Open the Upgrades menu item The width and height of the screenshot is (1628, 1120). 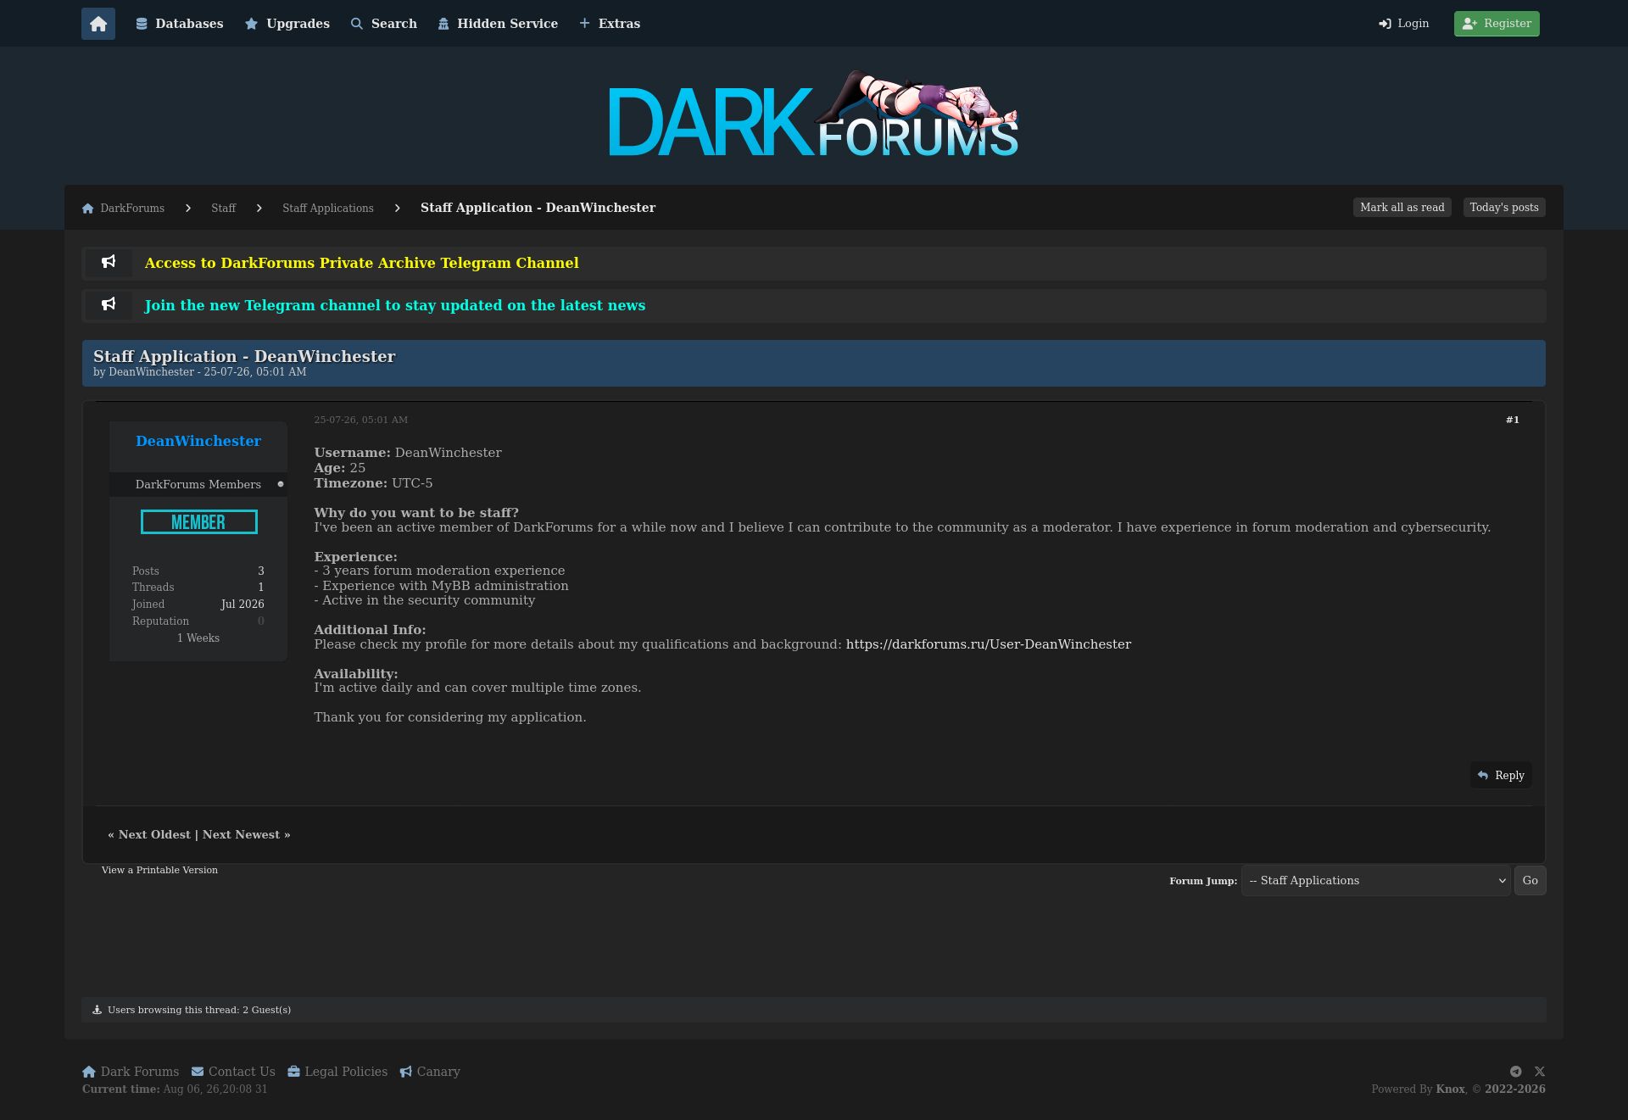(x=287, y=24)
